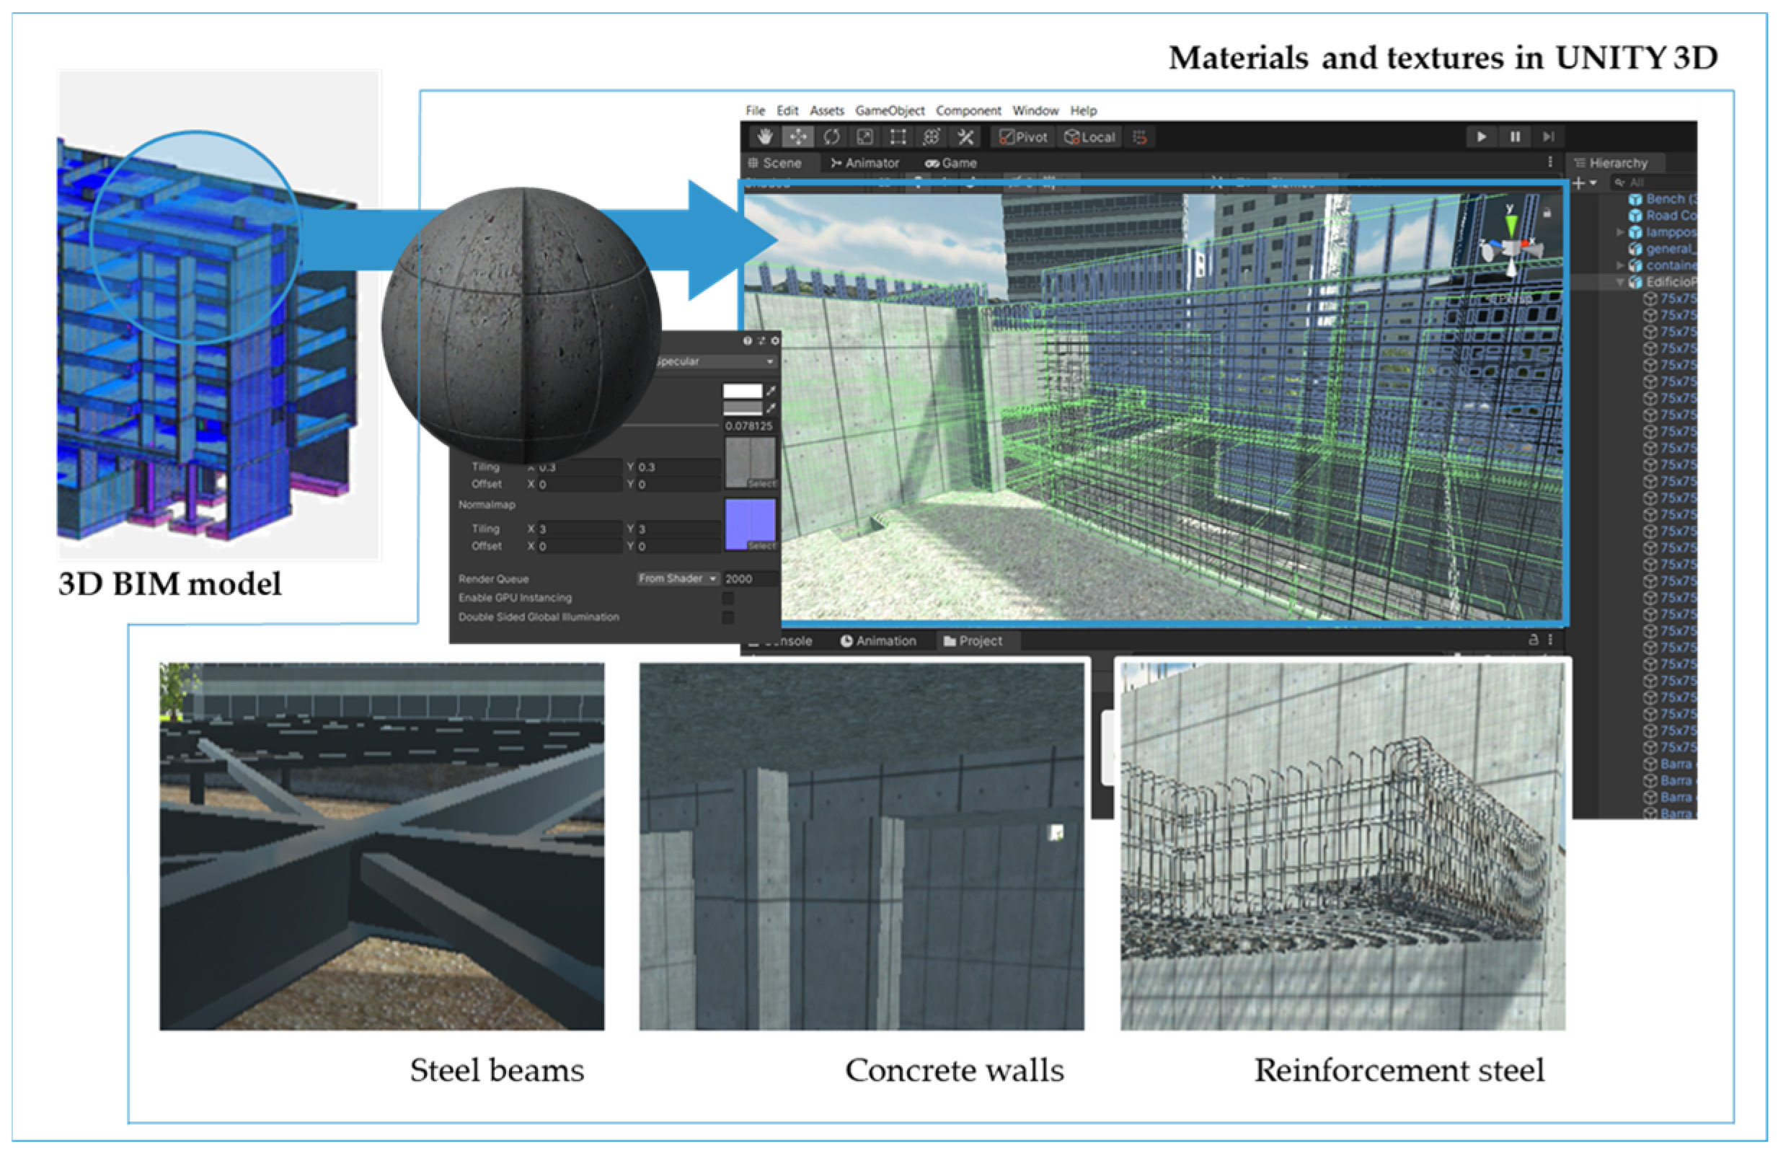Open the material preset selector icon
The height and width of the screenshot is (1156, 1778).
coord(761,341)
